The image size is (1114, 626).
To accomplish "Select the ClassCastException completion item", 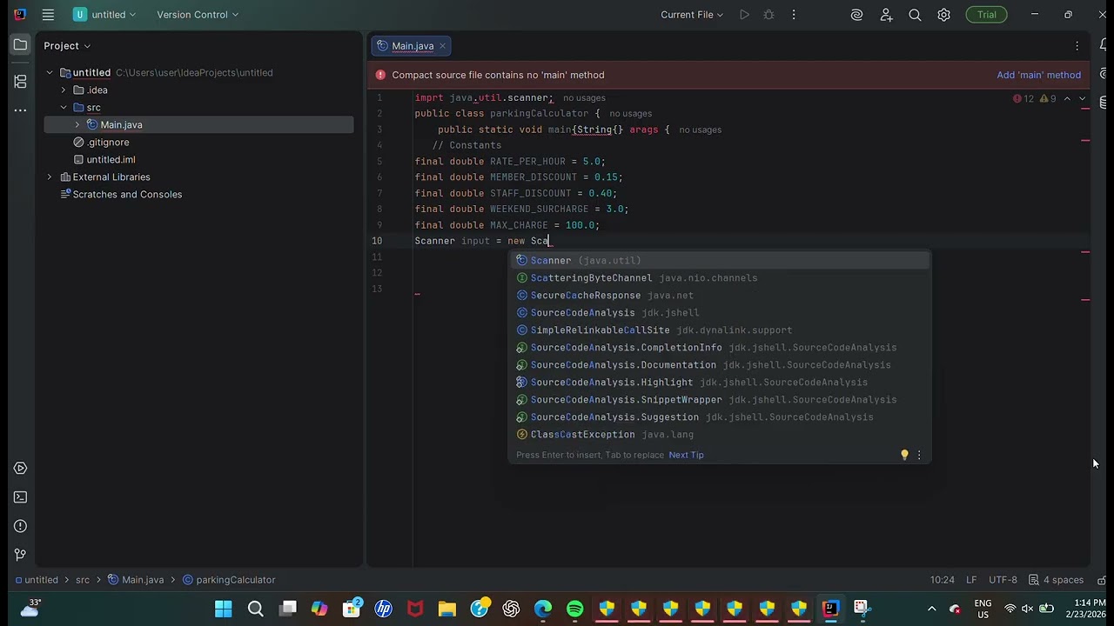I will tap(719, 435).
